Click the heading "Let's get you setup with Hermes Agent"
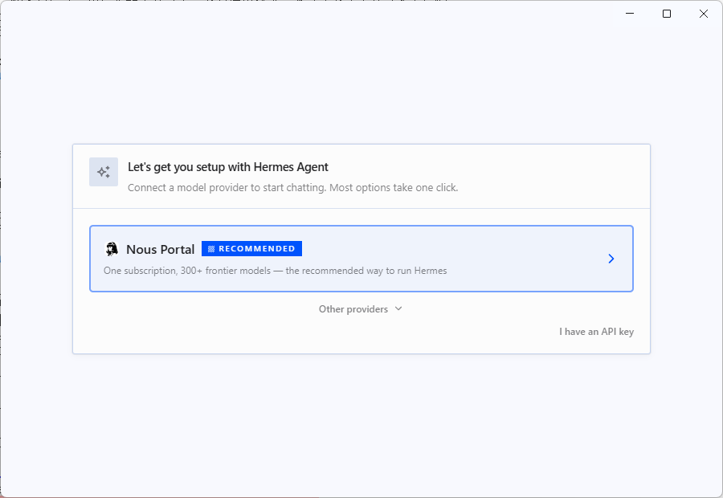 click(228, 167)
